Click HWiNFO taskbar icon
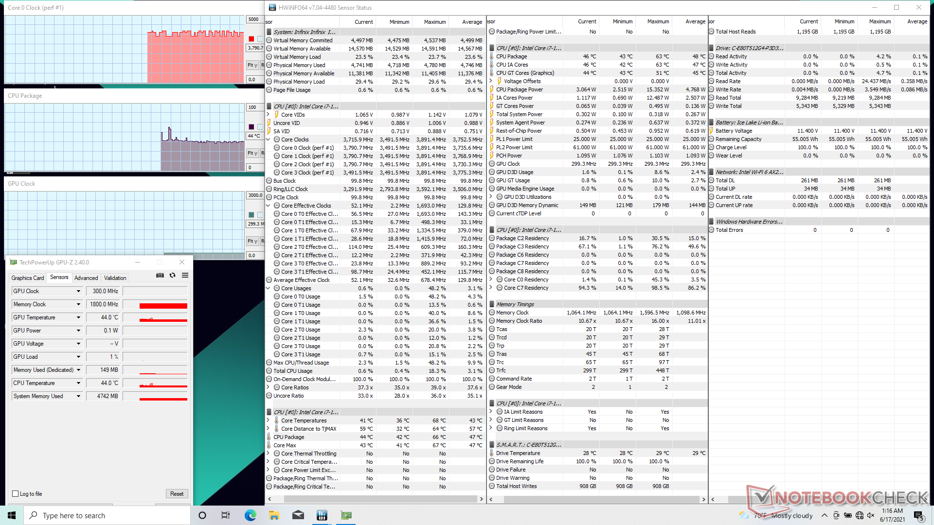The width and height of the screenshot is (934, 525). pyautogui.click(x=322, y=515)
